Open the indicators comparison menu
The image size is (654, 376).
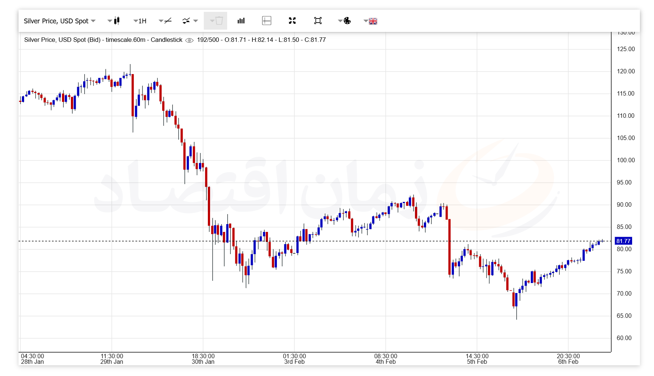190,21
